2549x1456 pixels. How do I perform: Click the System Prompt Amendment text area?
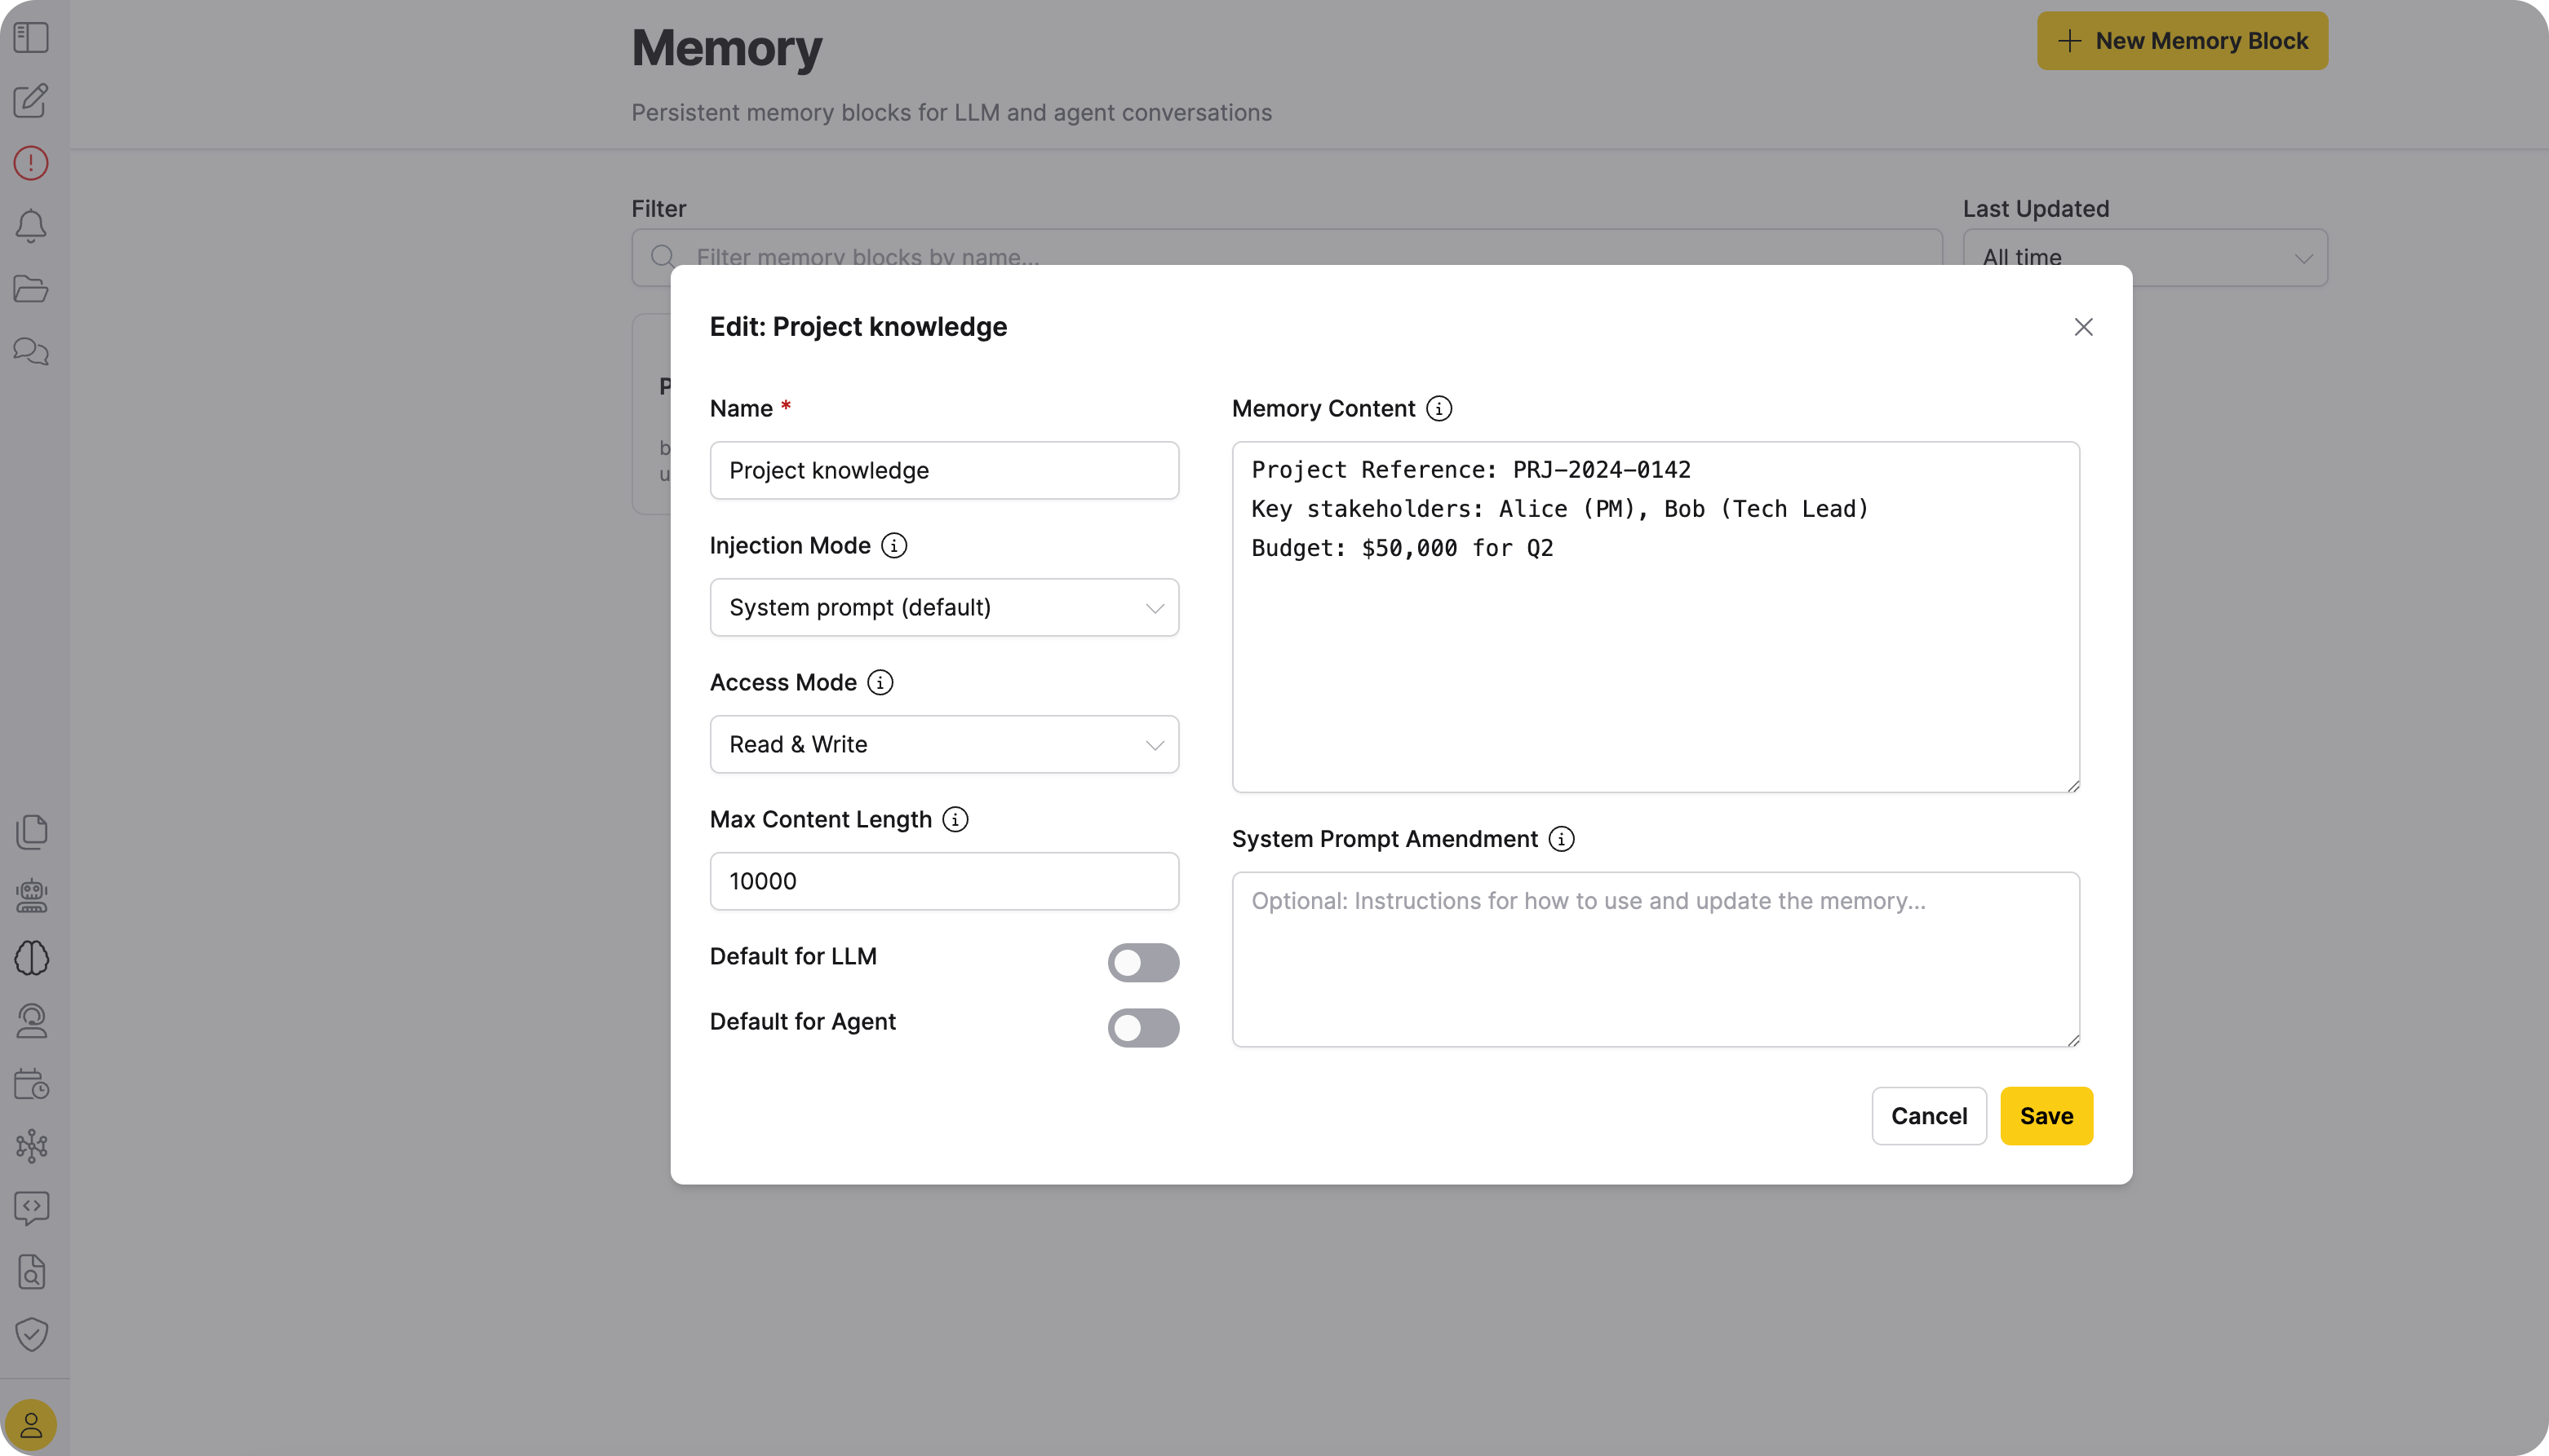1656,960
